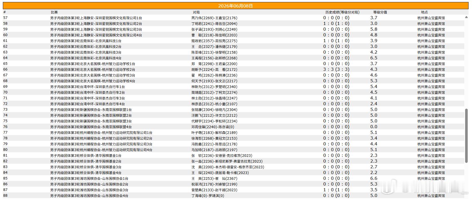Select row number 88

(5, 196)
